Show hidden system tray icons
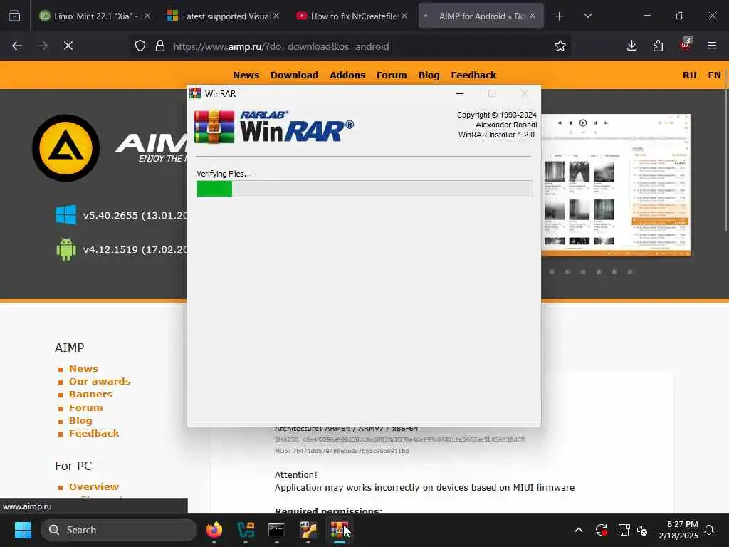The width and height of the screenshot is (729, 547). [x=579, y=530]
